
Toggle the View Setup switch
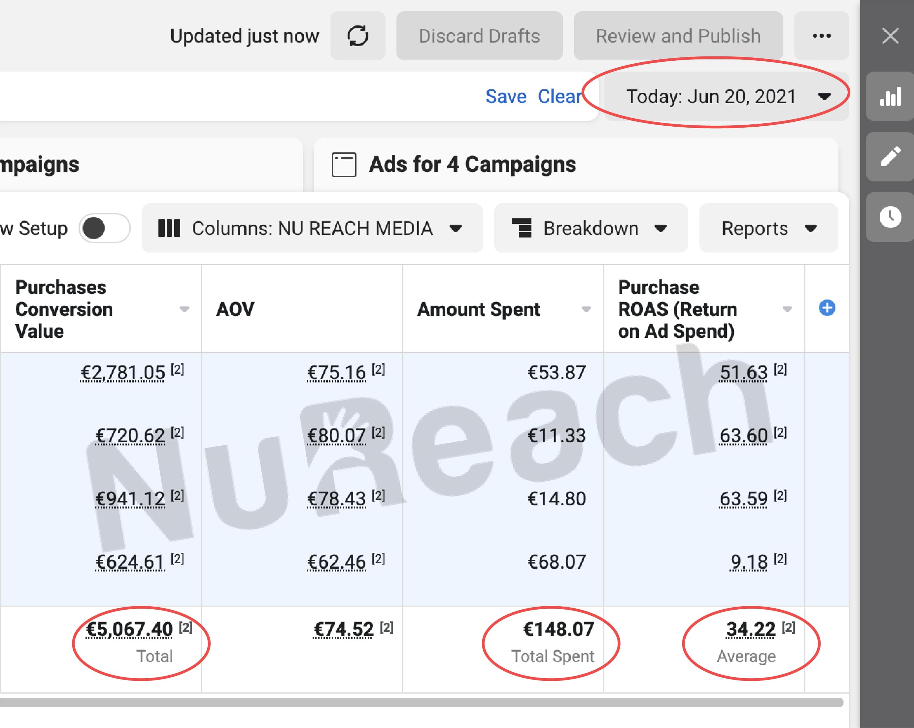(104, 228)
